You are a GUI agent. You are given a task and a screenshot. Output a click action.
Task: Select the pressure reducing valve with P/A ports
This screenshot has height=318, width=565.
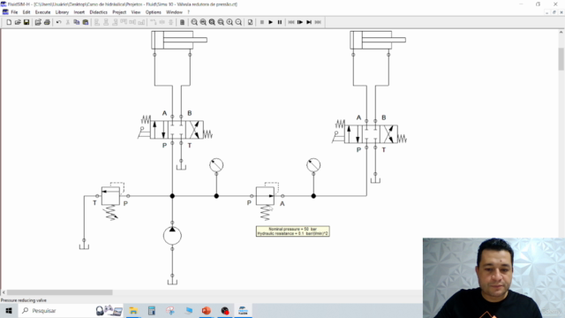coord(265,196)
